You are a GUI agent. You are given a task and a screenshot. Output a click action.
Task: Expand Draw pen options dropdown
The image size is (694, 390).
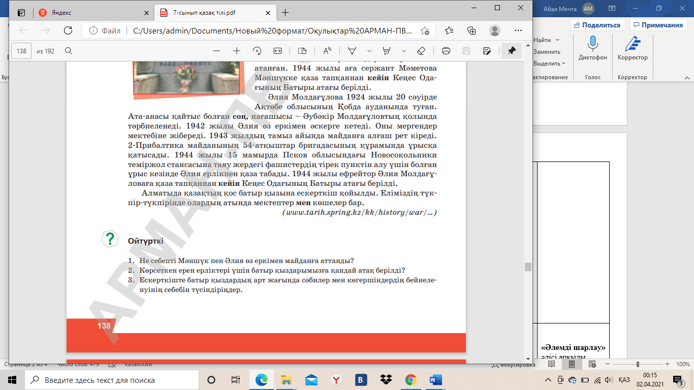click(369, 51)
